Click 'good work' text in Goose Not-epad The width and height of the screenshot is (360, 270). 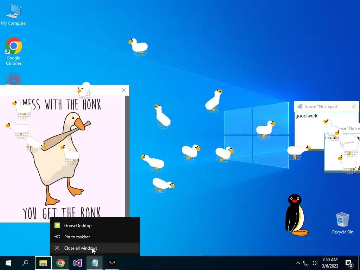tap(306, 116)
